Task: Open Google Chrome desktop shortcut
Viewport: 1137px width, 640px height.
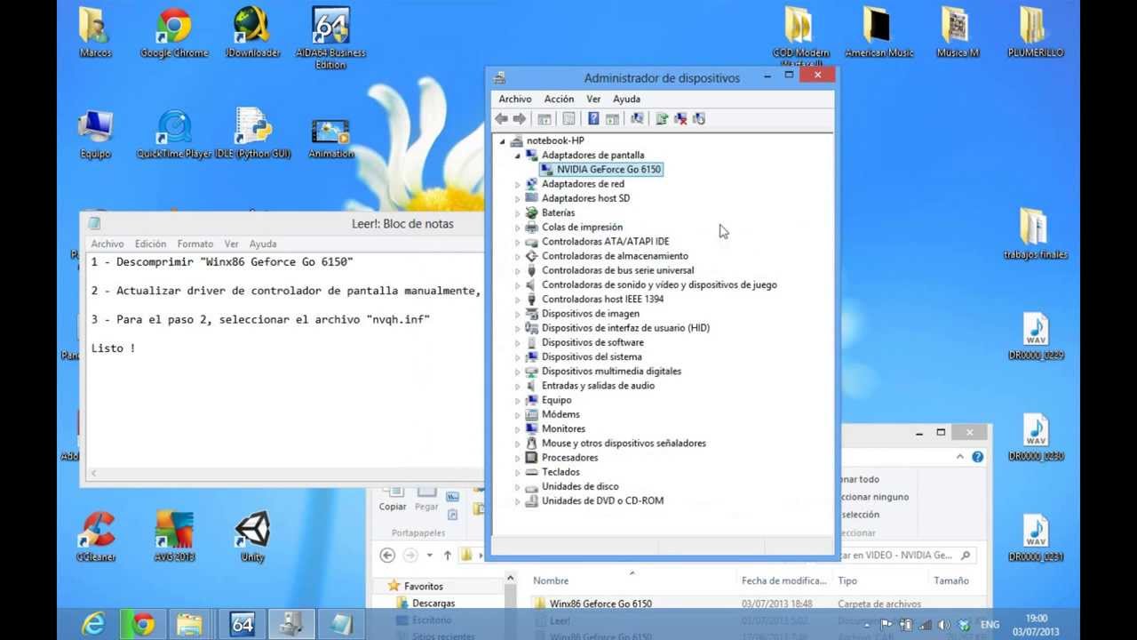Action: click(174, 33)
